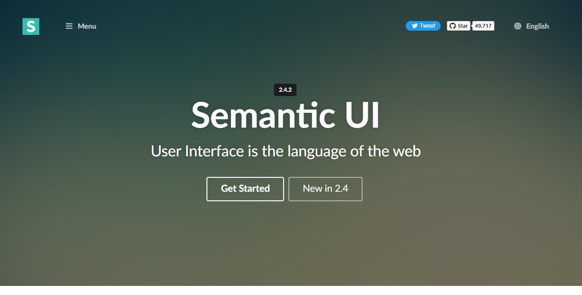
Task: Click the word "Semantic" in main title
Action: 263,115
